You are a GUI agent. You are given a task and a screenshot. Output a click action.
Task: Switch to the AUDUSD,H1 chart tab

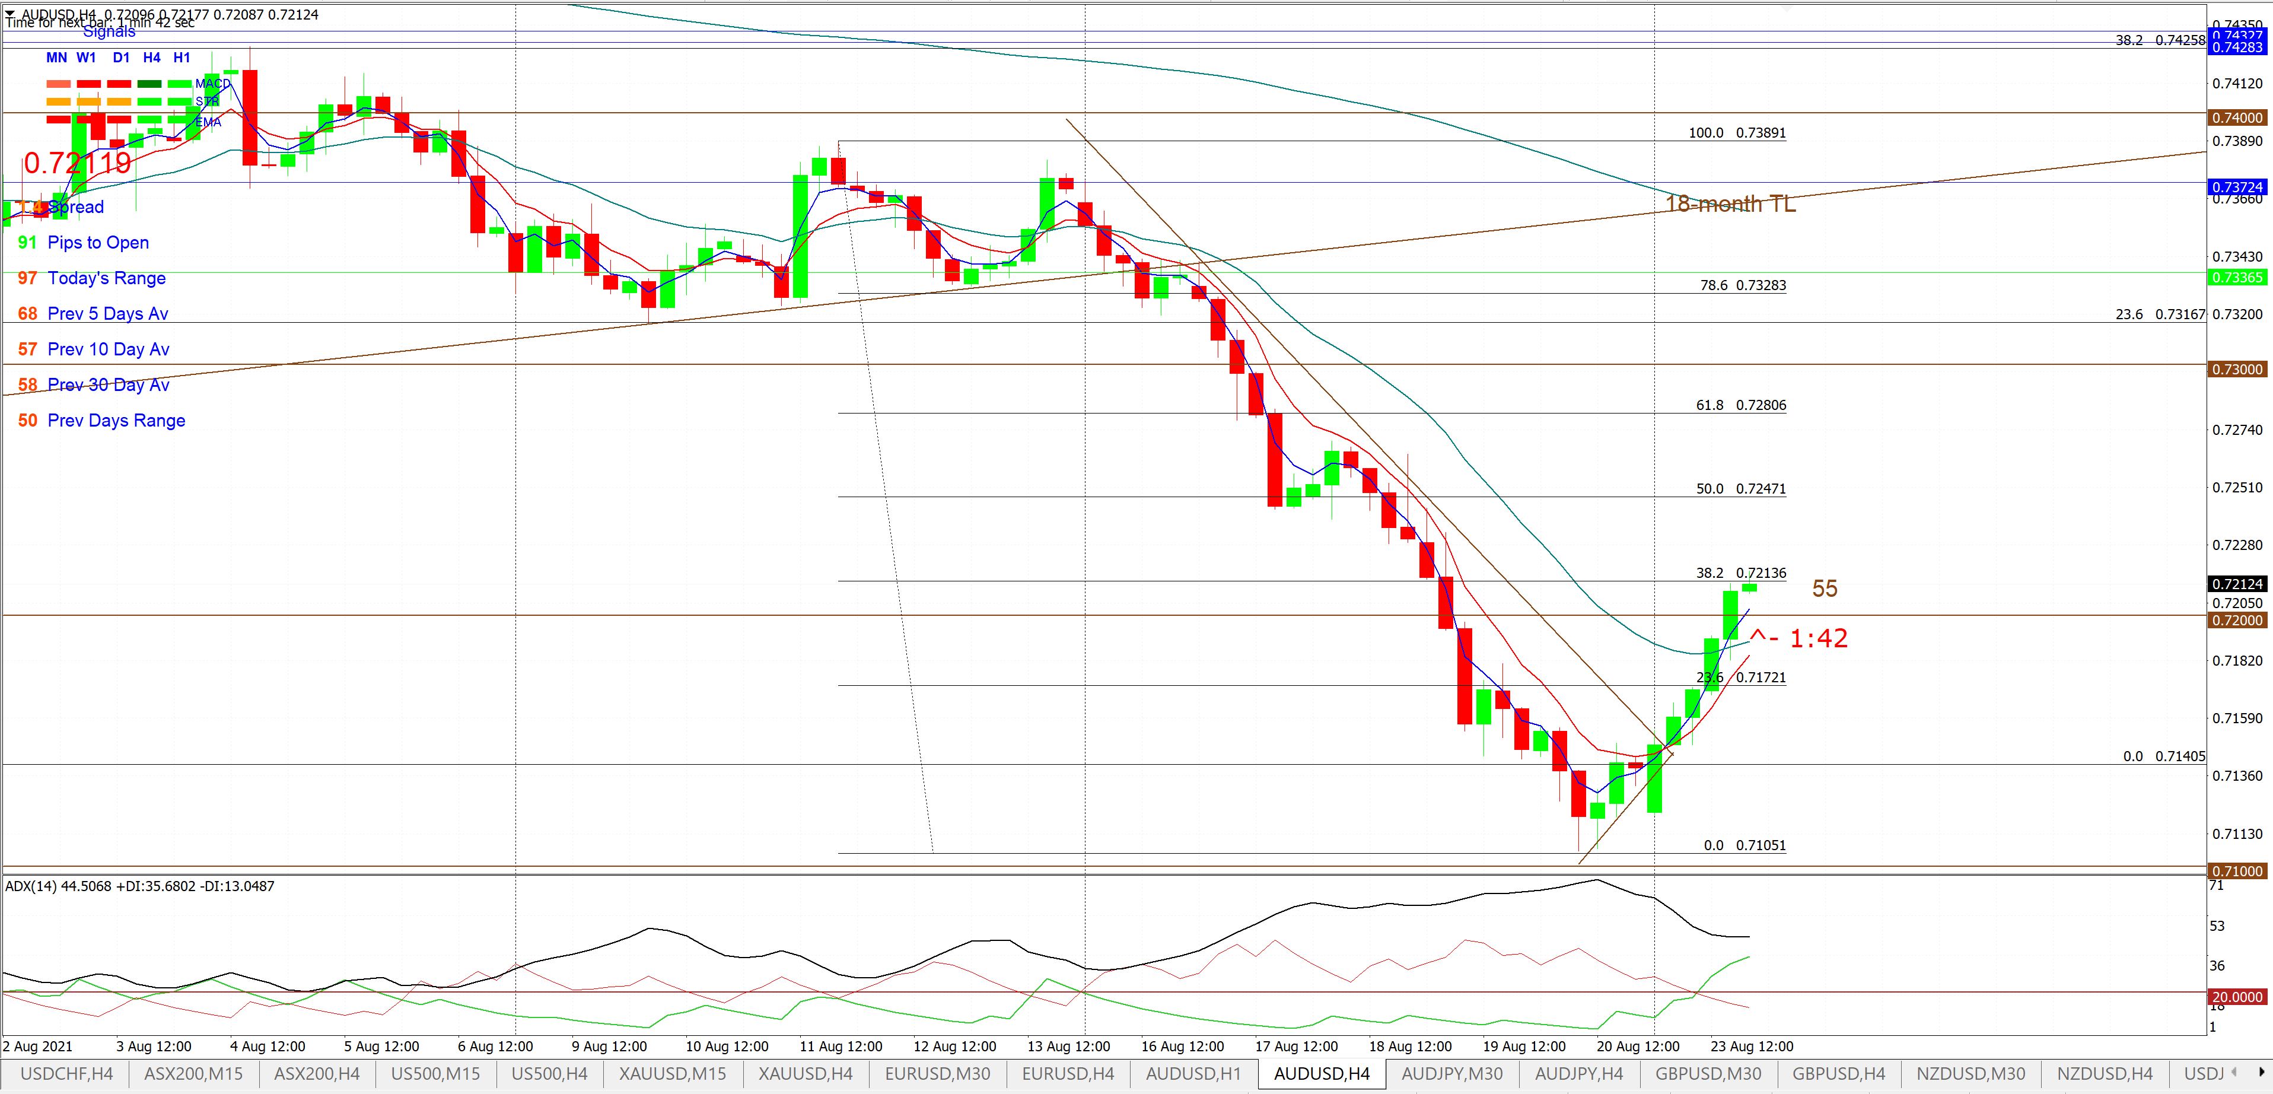1193,1074
